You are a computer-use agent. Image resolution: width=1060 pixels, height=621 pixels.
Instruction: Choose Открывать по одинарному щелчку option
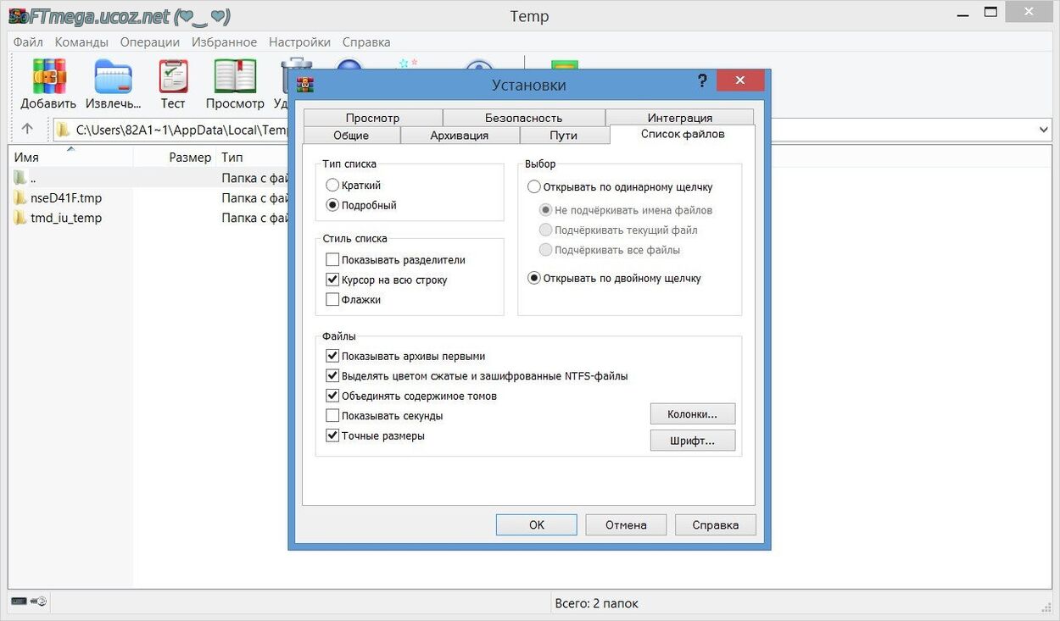click(534, 187)
